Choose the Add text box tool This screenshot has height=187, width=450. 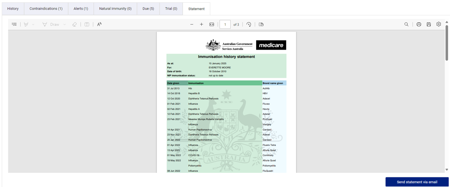point(87,24)
